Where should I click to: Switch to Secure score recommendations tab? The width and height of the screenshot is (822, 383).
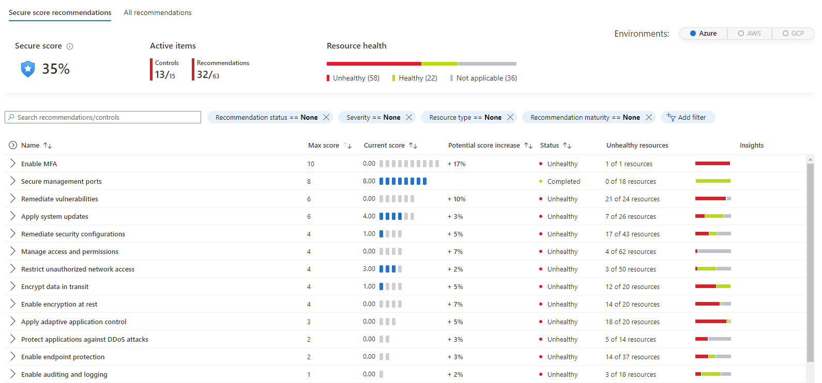[60, 12]
